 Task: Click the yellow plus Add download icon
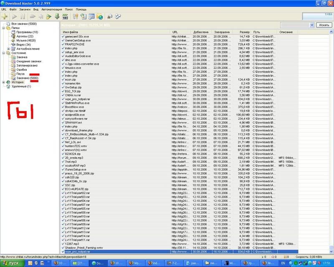5,16
